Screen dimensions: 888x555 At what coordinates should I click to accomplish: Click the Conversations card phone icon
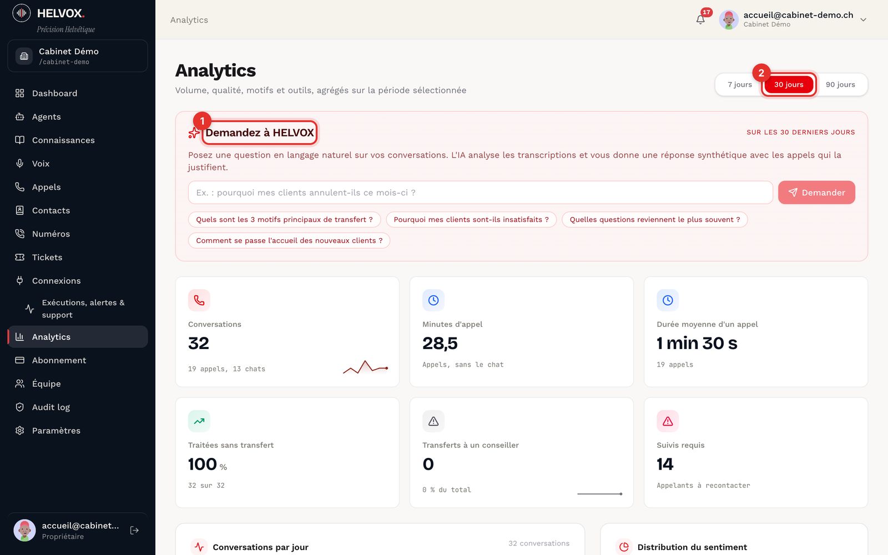pyautogui.click(x=199, y=300)
